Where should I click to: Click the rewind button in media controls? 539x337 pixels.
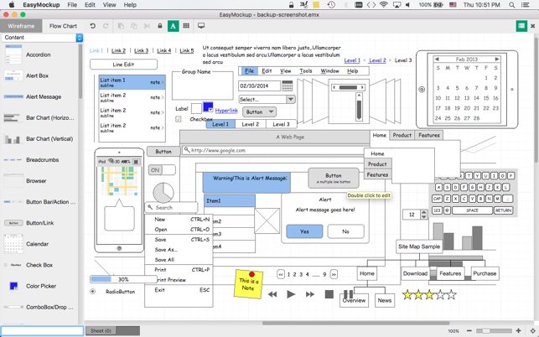pyautogui.click(x=272, y=294)
